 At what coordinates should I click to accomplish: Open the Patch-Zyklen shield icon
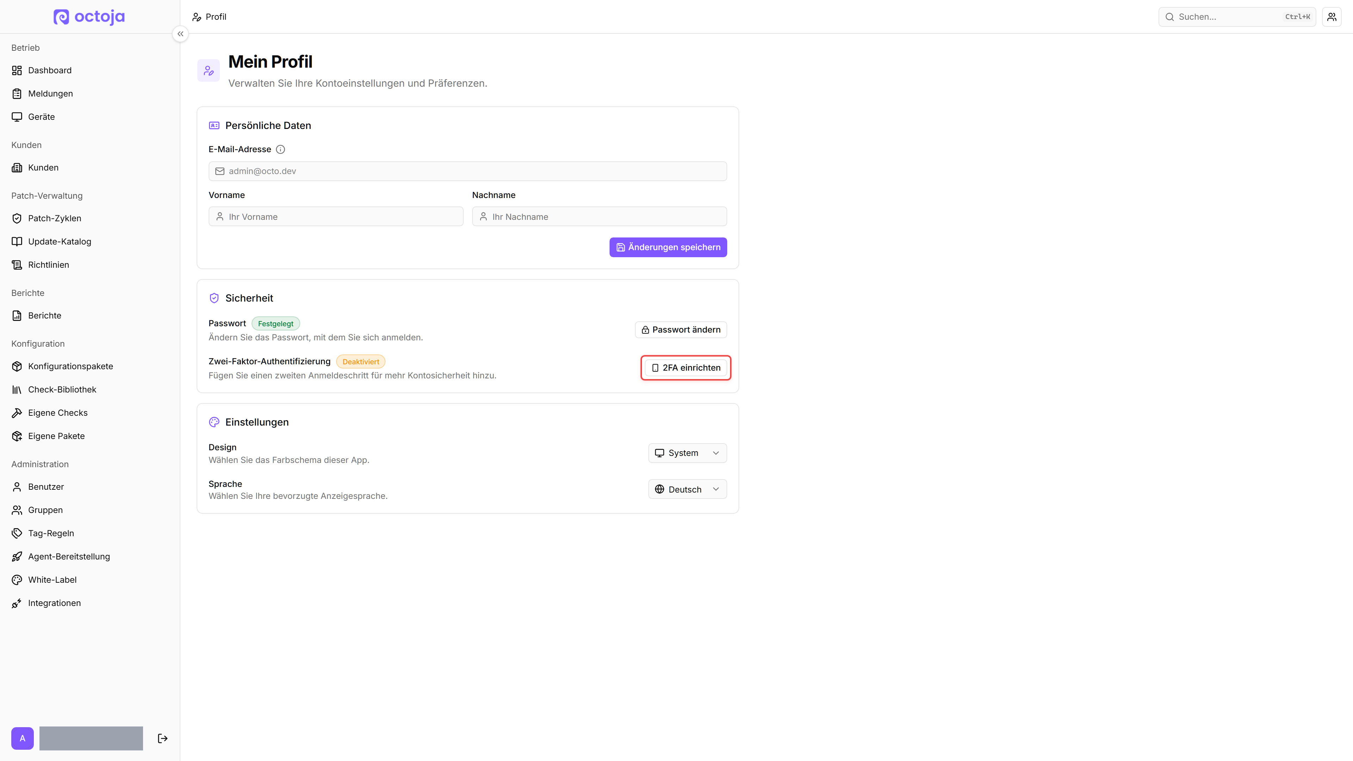coord(17,218)
